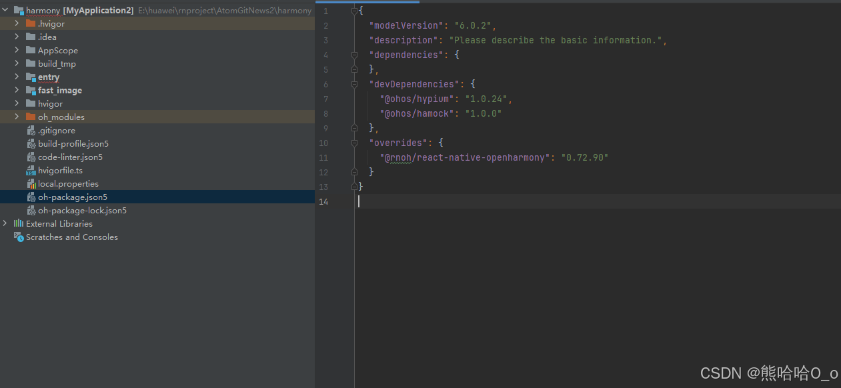The width and height of the screenshot is (841, 388).
Task: Select oh-package.json5 in the tree
Action: click(x=73, y=197)
